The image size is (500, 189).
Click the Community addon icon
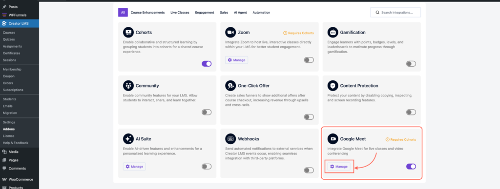pos(128,86)
